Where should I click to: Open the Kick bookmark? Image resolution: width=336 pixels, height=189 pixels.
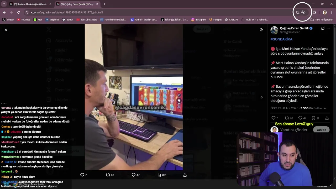38,20
